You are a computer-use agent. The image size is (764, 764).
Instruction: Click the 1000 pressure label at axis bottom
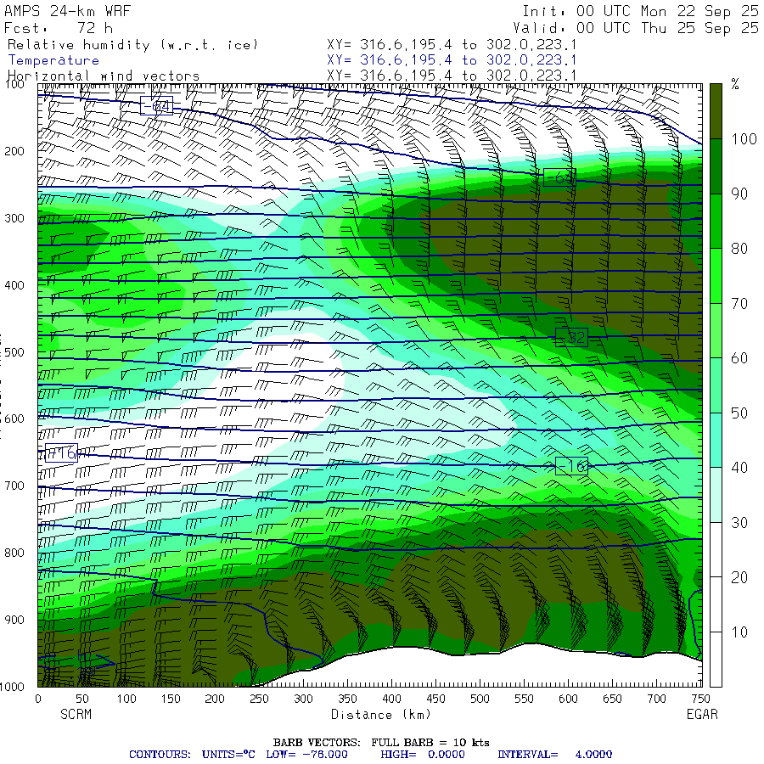[13, 687]
